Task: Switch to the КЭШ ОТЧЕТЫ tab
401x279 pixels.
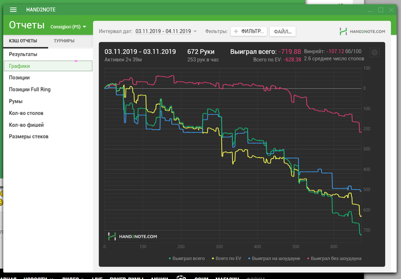Action: pyautogui.click(x=23, y=41)
